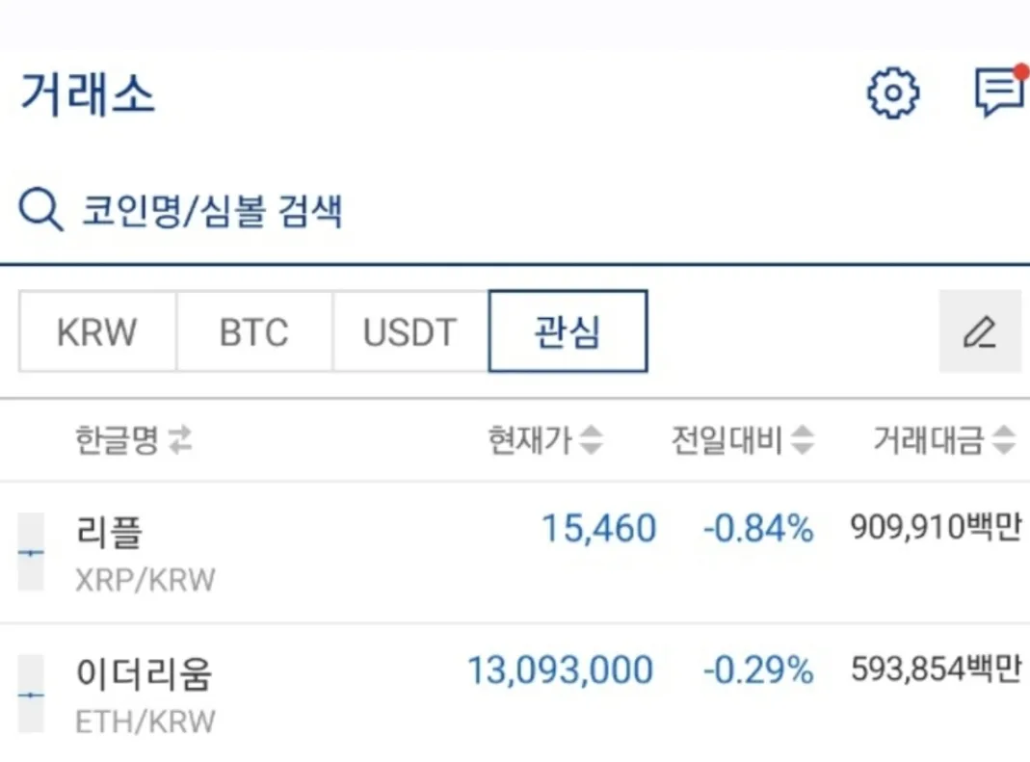Viewport: 1030px width, 762px height.
Task: Switch to the BTC market tab
Action: coord(254,331)
